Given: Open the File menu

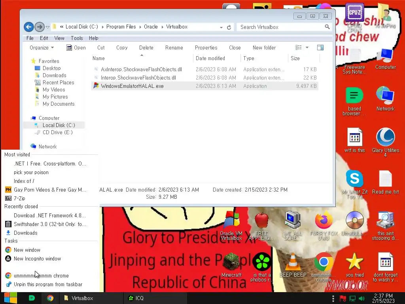Looking at the screenshot, I should (30, 38).
